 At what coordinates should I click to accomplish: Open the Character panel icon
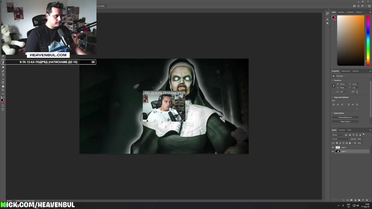328,19
